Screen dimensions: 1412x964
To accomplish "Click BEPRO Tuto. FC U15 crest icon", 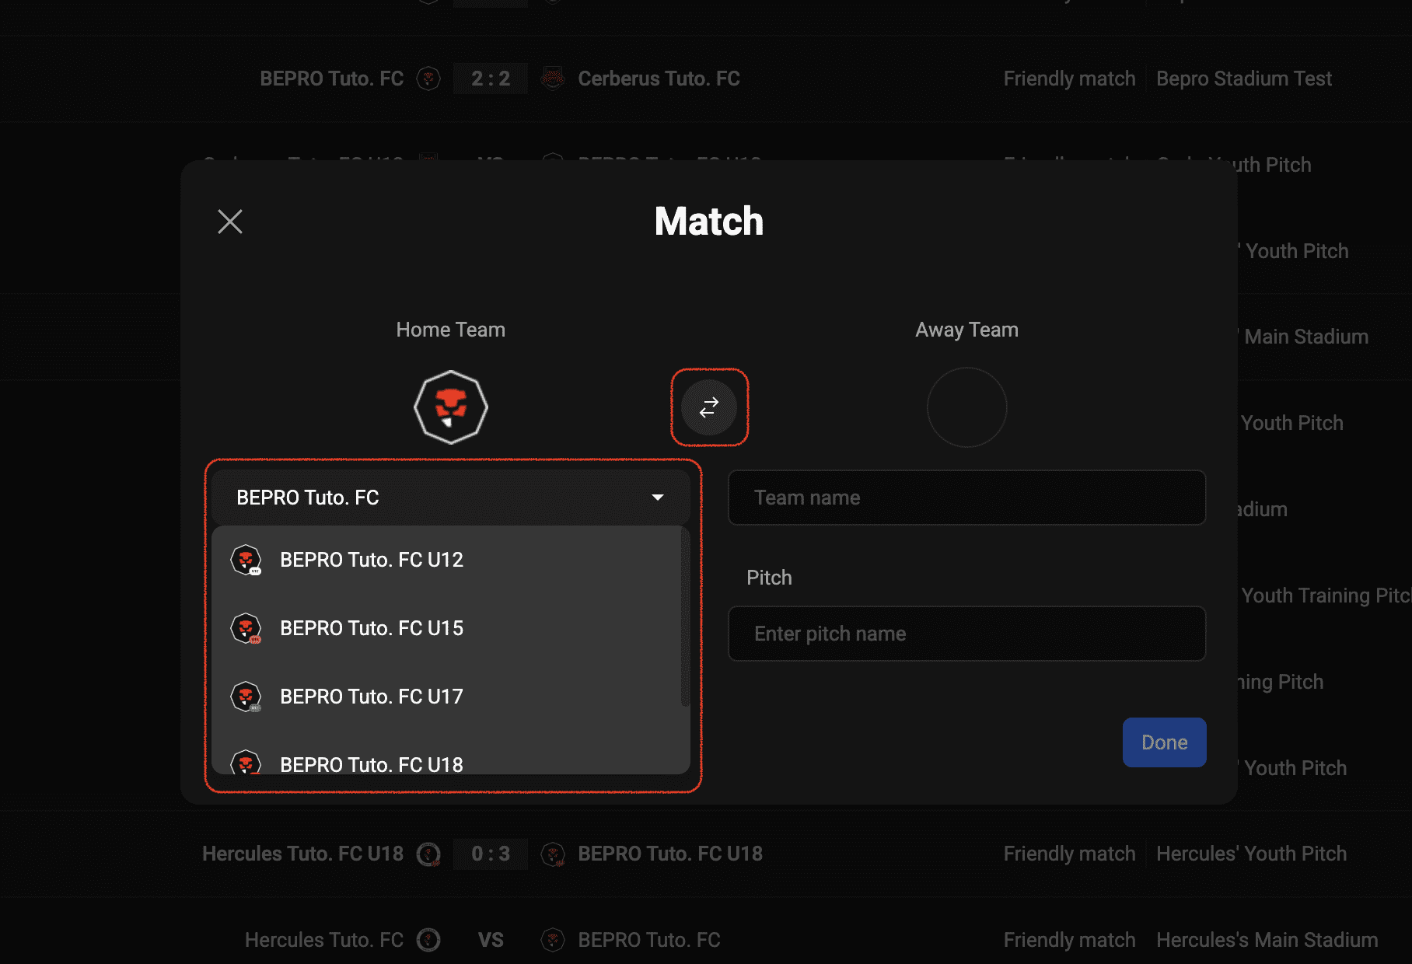I will point(246,628).
